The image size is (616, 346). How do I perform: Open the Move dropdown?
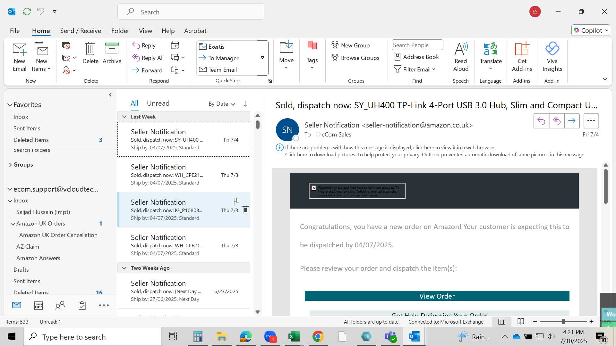pyautogui.click(x=286, y=55)
